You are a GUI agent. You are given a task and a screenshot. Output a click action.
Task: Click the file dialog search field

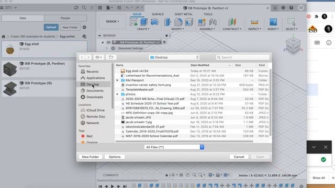[243, 57]
